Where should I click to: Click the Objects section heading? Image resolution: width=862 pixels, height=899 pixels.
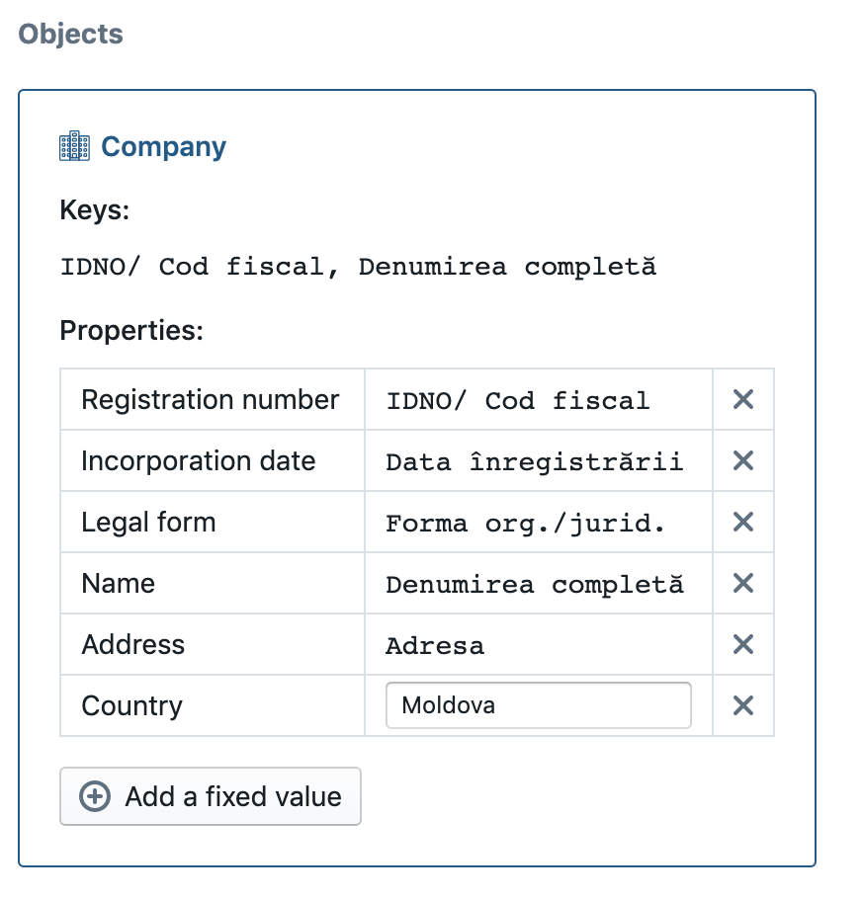(70, 34)
